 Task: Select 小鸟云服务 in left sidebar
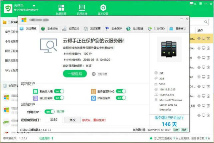click(x=11, y=41)
